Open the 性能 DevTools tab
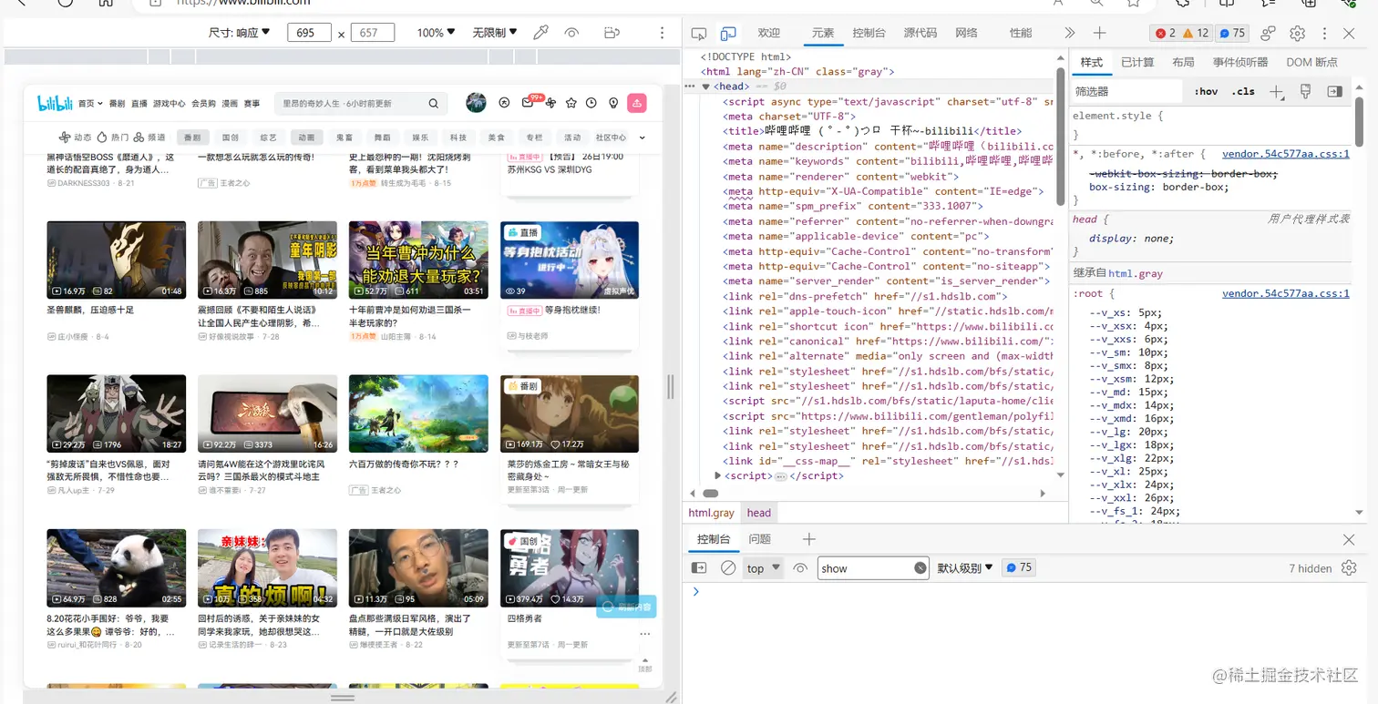Image resolution: width=1378 pixels, height=704 pixels. click(x=1021, y=33)
